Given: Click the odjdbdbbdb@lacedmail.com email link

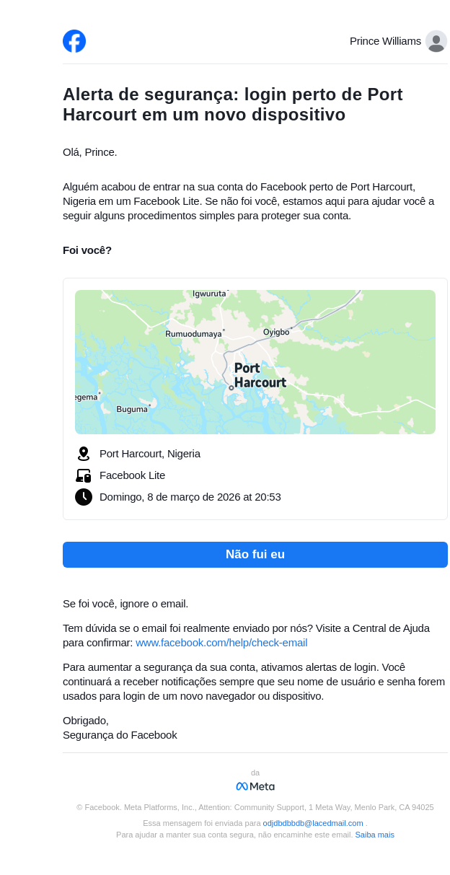Looking at the screenshot, I should coord(313,823).
